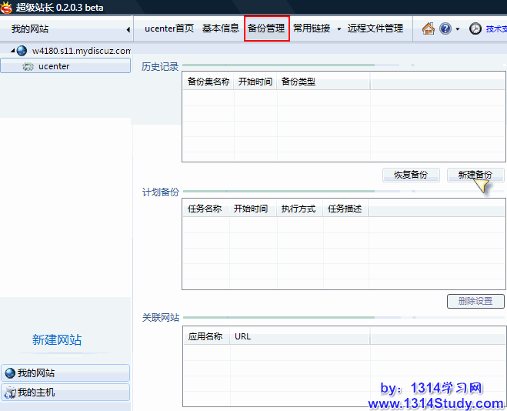Click the 新建备份 button
Screen dimensions: 507x411
click(x=475, y=175)
